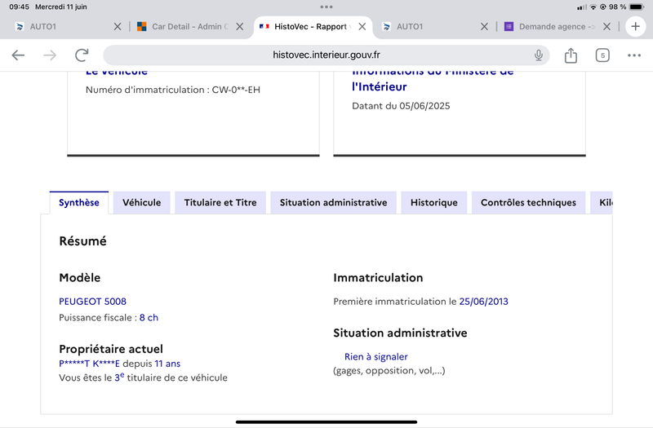Tap the bottom home indicator bar
The width and height of the screenshot is (653, 428).
326,421
